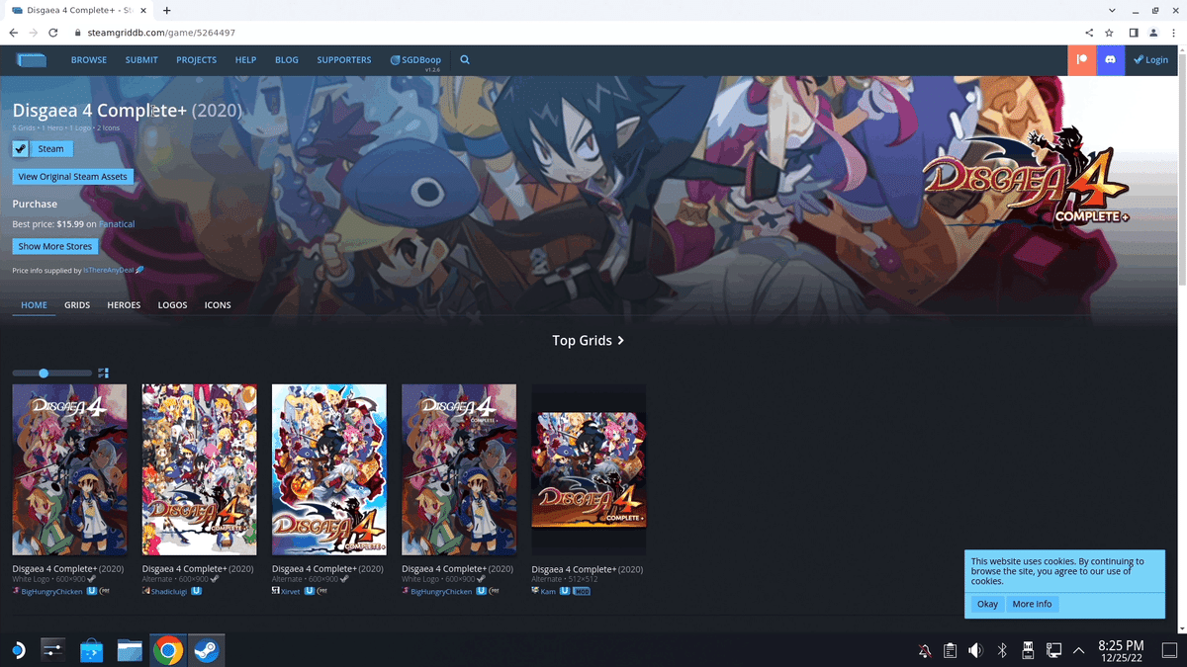Open Shadicluigi's user profile link
This screenshot has width=1187, height=667.
pos(169,591)
